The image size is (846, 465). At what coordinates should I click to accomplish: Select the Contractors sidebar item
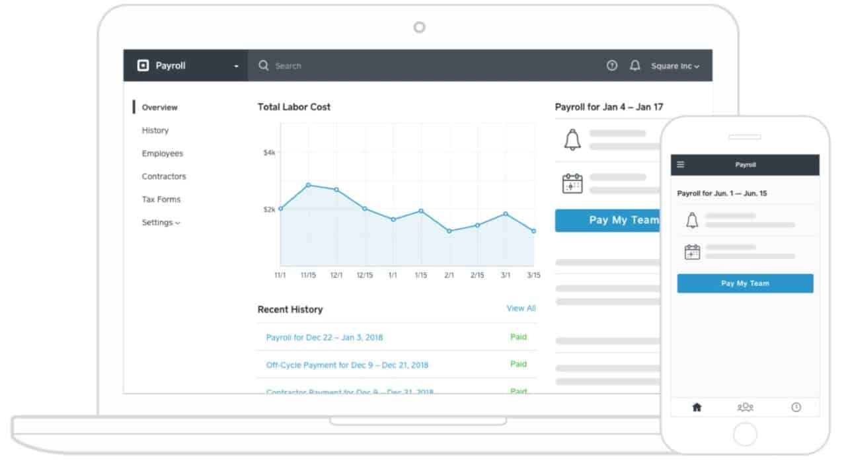[x=163, y=176]
